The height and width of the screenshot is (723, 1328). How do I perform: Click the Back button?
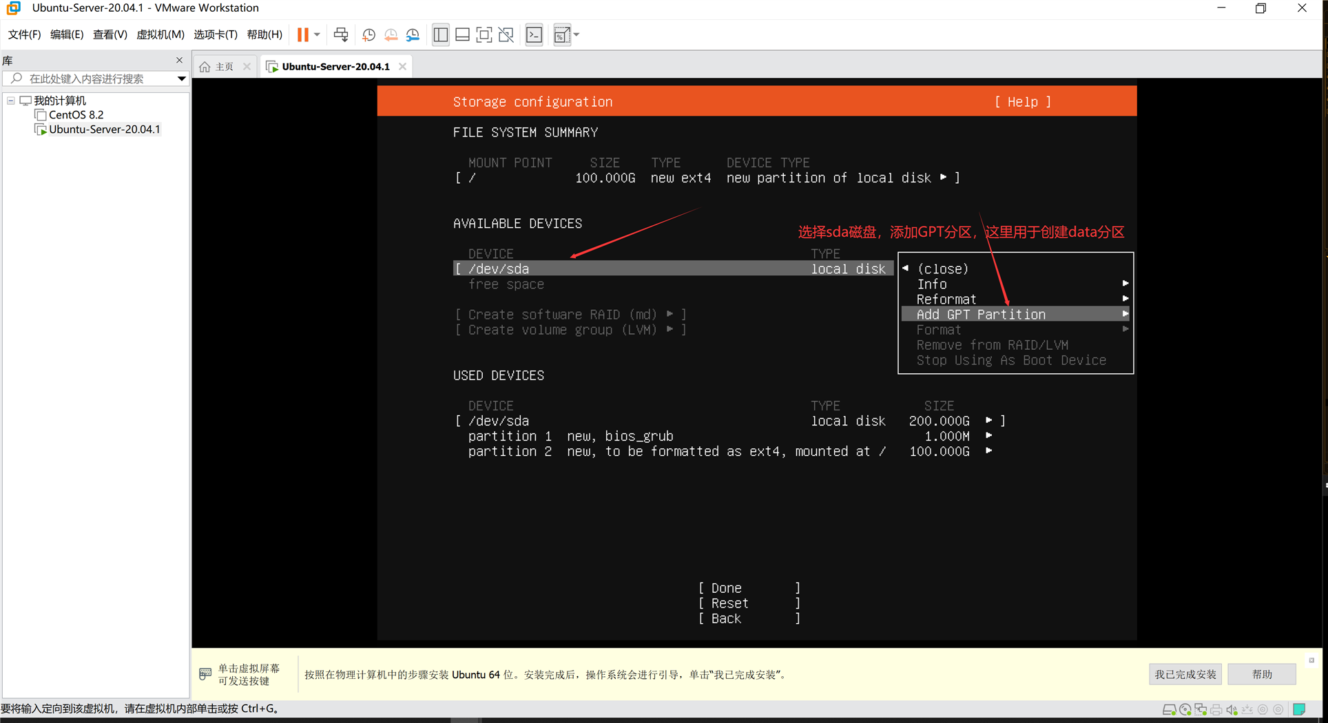(x=749, y=618)
